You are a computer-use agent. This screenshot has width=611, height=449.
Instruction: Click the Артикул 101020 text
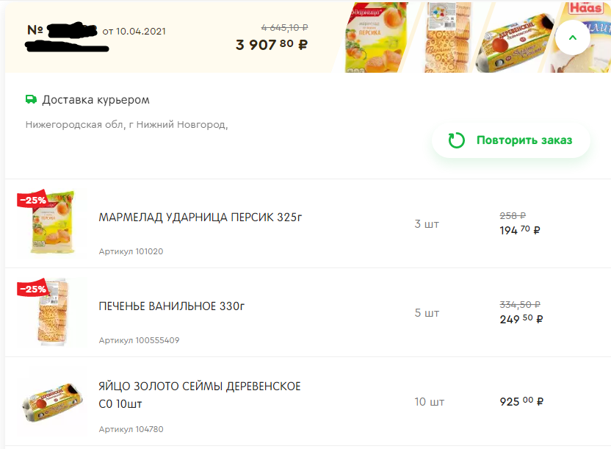click(131, 251)
